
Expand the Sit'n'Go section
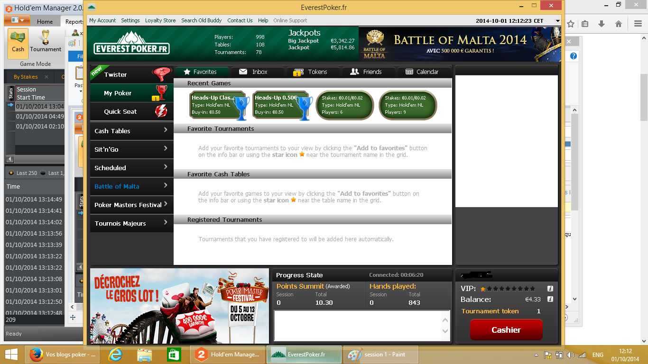(x=131, y=149)
